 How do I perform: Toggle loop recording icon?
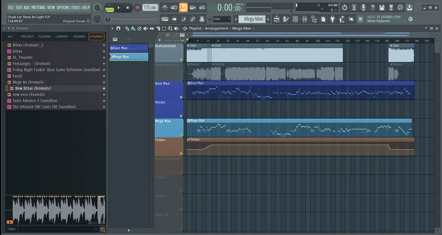(202, 8)
